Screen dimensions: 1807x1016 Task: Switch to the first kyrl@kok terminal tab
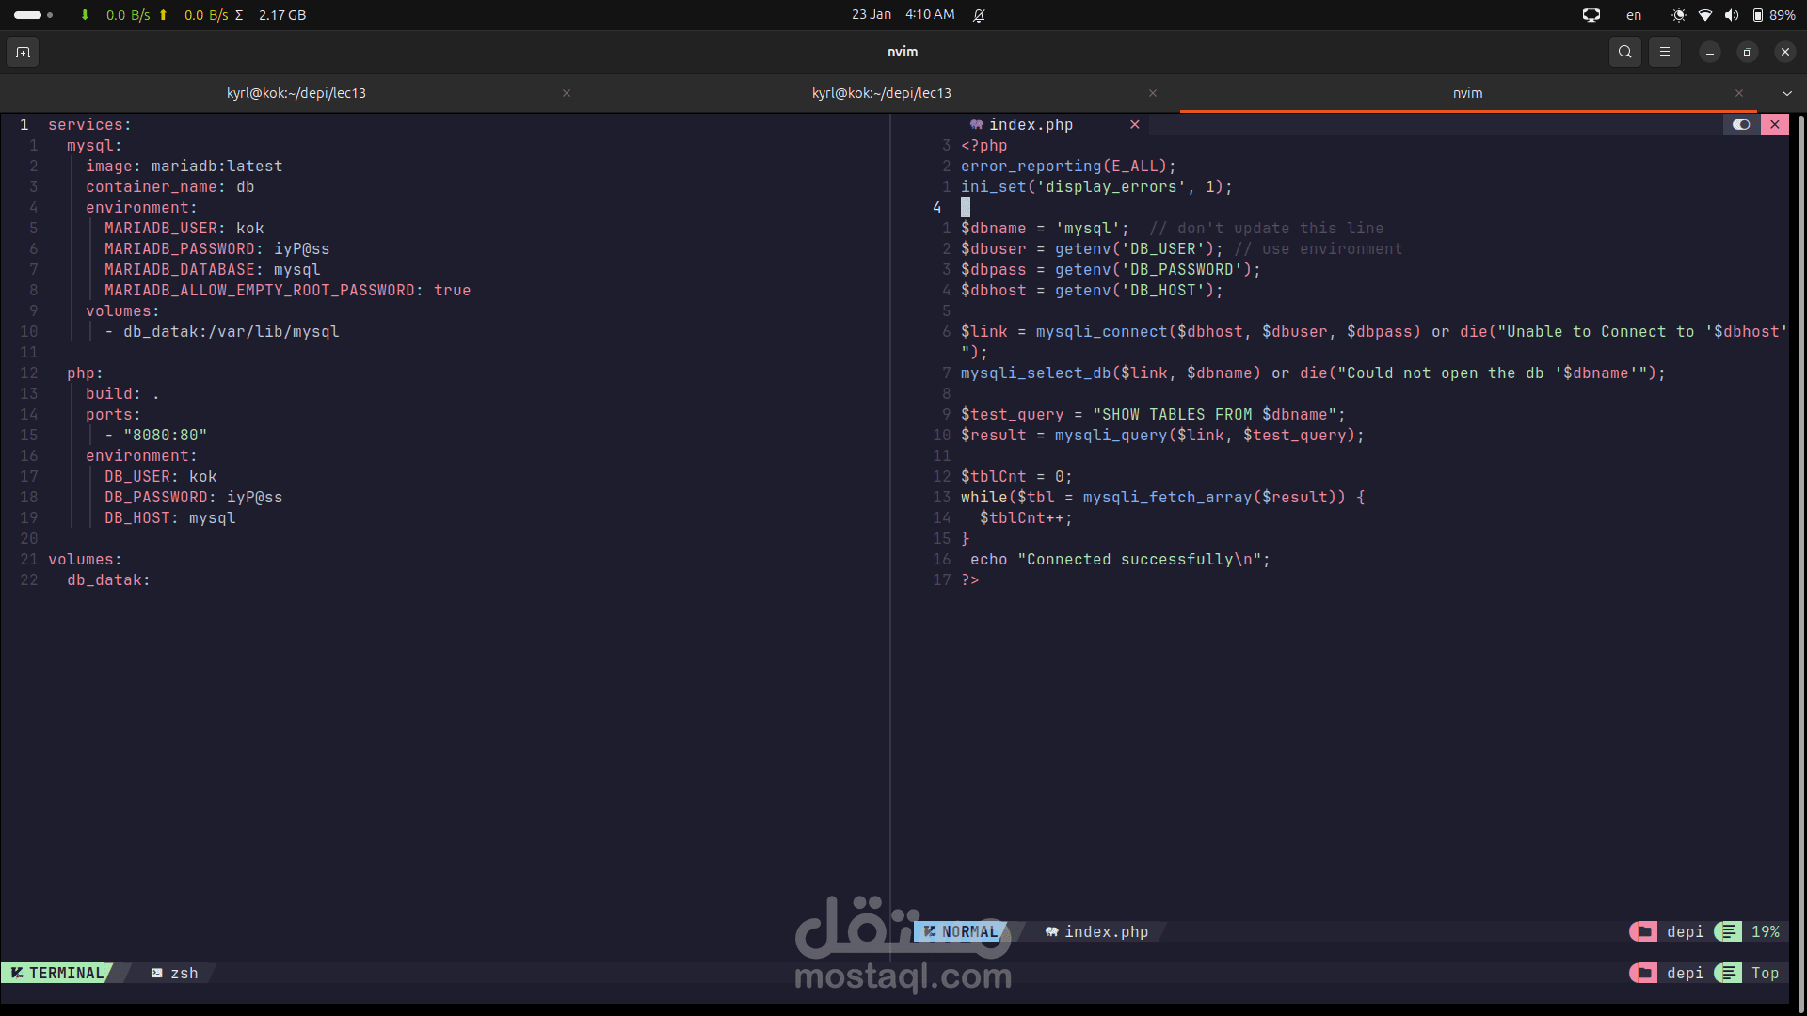click(296, 93)
